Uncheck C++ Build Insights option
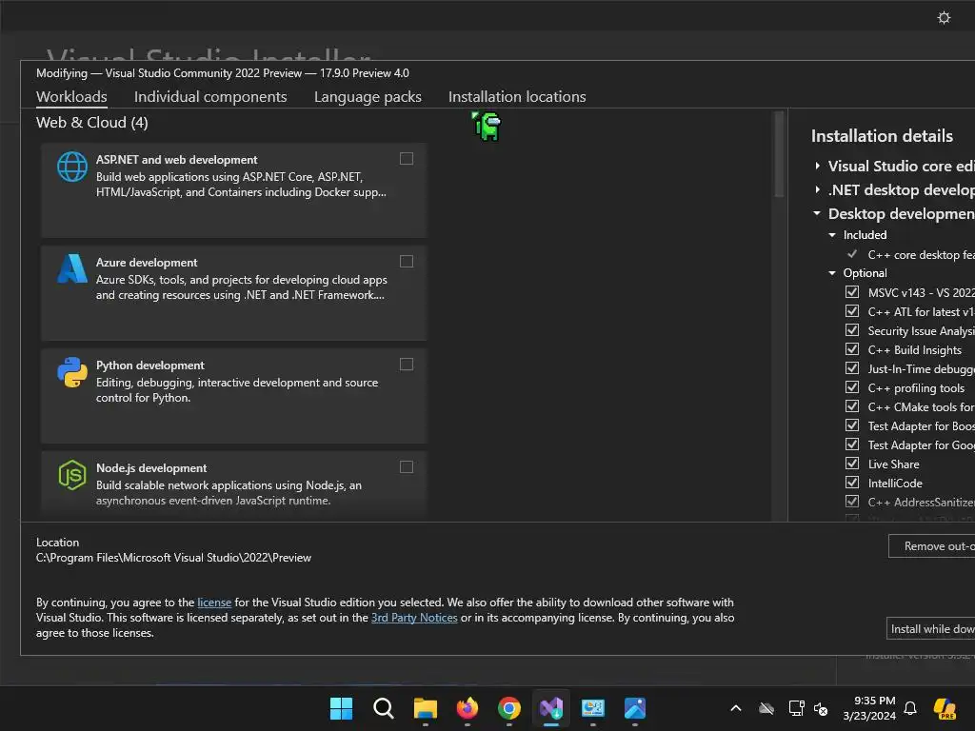This screenshot has width=975, height=731. pyautogui.click(x=852, y=348)
